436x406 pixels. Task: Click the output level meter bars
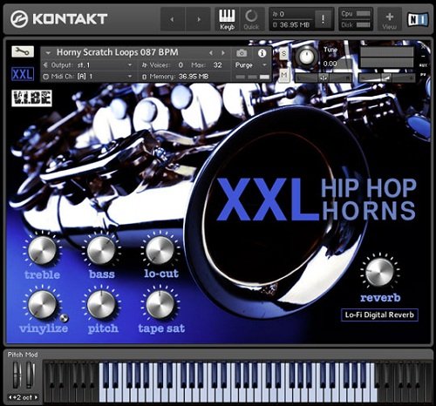(x=387, y=58)
